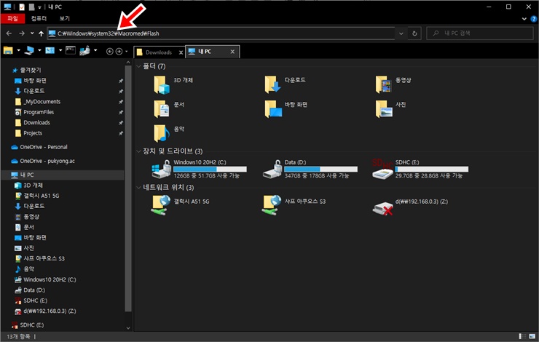Open 음악 in the navigation tree
This screenshot has width=539, height=342.
click(x=29, y=269)
